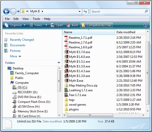Click the Back navigation arrow
This screenshot has height=132, width=152.
pos(6,12)
